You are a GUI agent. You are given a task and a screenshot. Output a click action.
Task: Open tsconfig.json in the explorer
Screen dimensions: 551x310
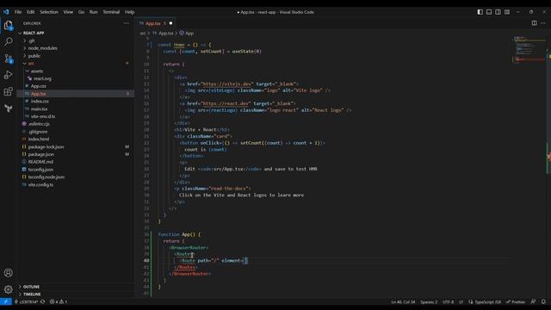(x=40, y=170)
